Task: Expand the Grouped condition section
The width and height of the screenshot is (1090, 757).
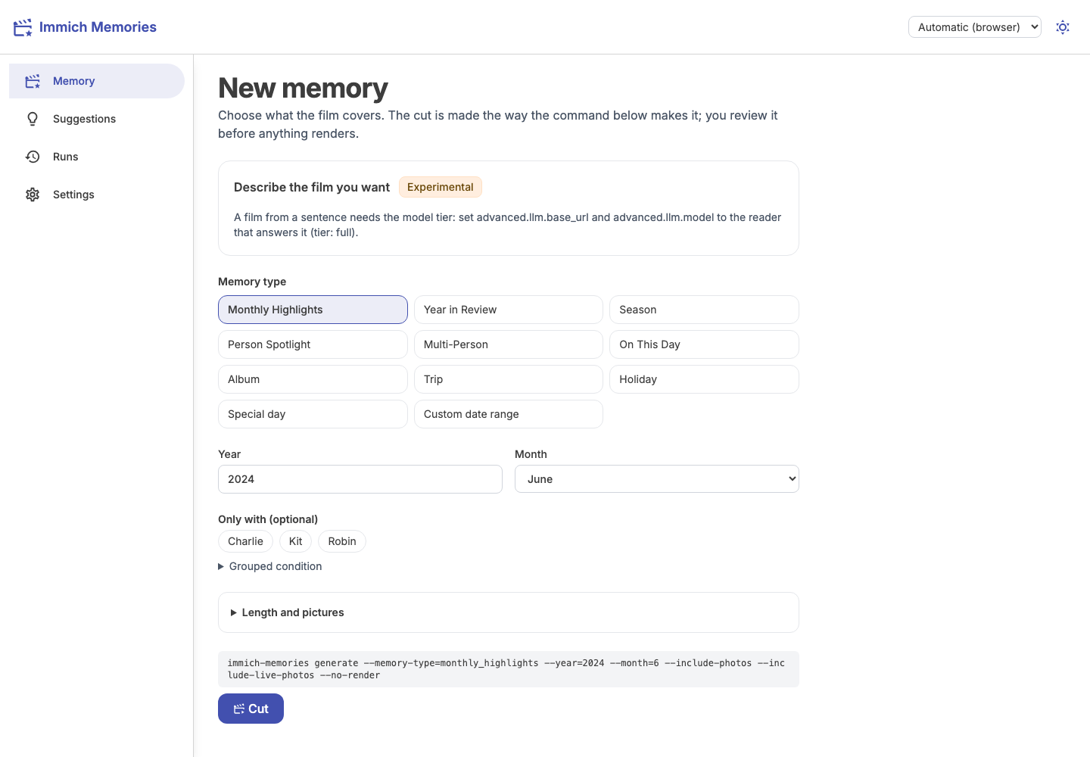Action: (270, 566)
